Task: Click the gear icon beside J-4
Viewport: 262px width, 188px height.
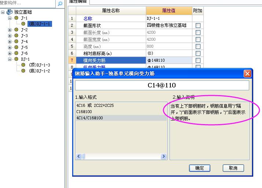Action: [x=16, y=41]
